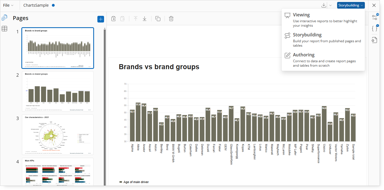Click the legend swatch for Age of main driver

click(x=121, y=182)
